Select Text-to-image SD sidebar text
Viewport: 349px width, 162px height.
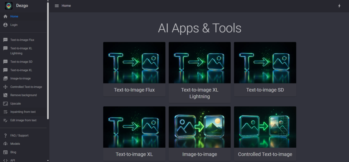[x=21, y=62]
